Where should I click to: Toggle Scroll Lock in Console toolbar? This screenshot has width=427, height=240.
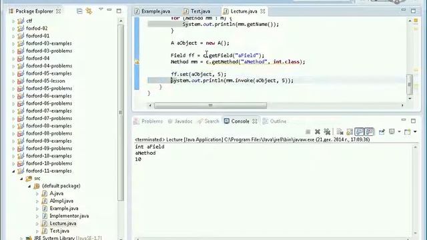(x=350, y=132)
